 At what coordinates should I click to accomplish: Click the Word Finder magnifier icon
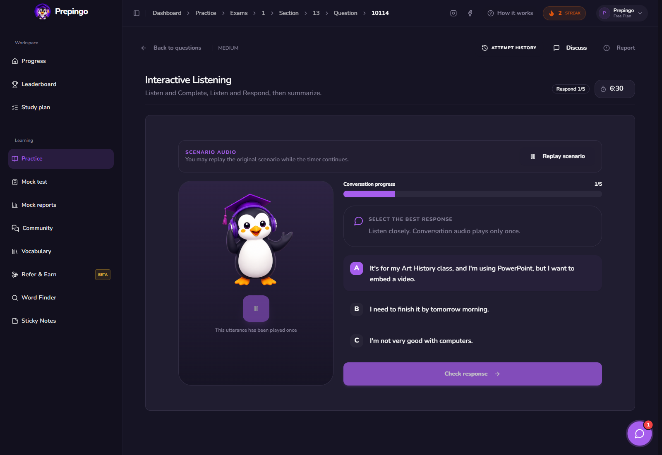coord(15,298)
